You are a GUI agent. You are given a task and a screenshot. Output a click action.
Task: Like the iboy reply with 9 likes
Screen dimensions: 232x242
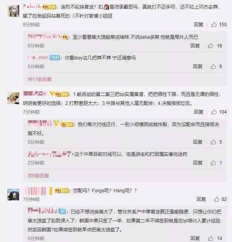pos(213,66)
